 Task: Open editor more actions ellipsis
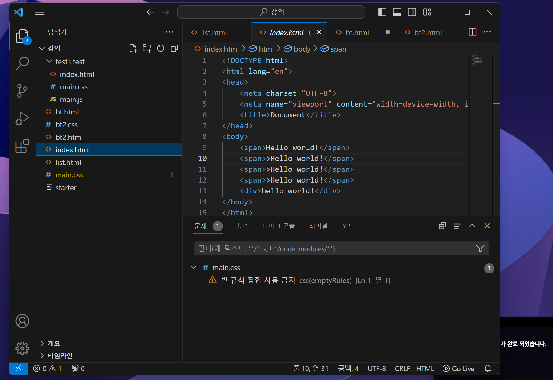487,32
